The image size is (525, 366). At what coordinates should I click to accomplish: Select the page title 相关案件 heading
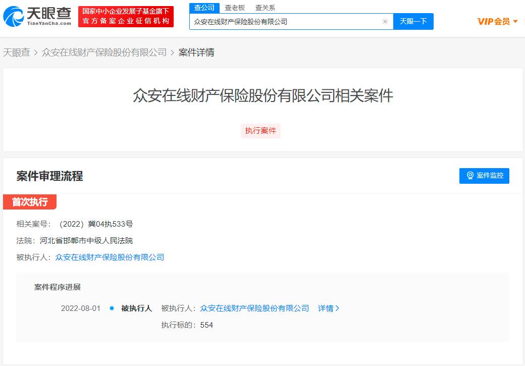click(x=263, y=95)
